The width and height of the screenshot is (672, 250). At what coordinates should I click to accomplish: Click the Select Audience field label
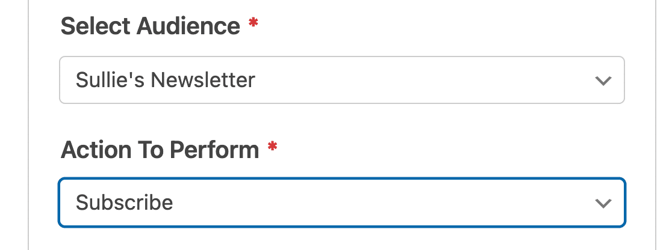click(151, 26)
